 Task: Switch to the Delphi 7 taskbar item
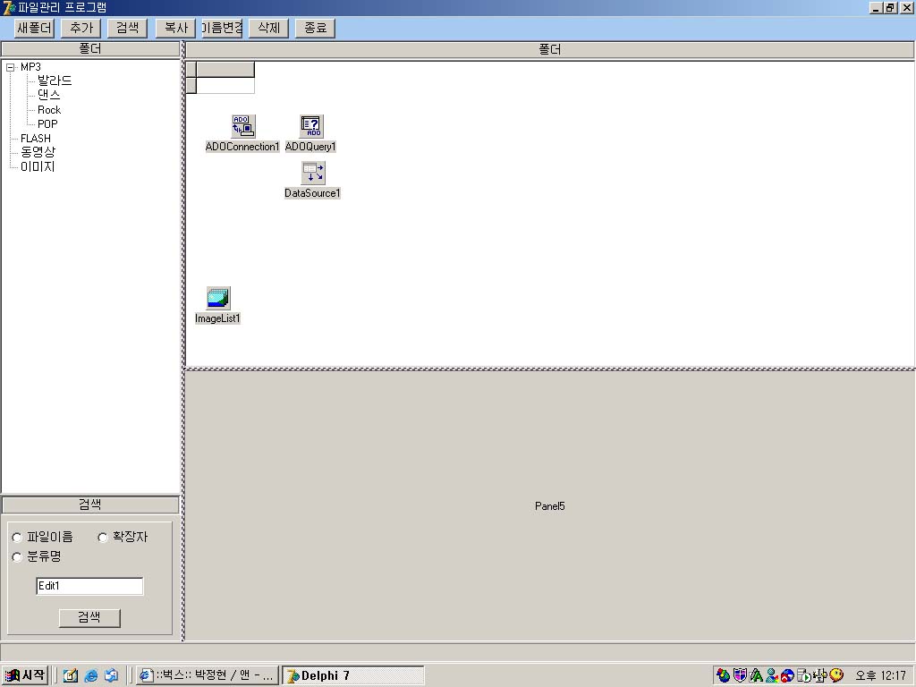click(x=352, y=675)
